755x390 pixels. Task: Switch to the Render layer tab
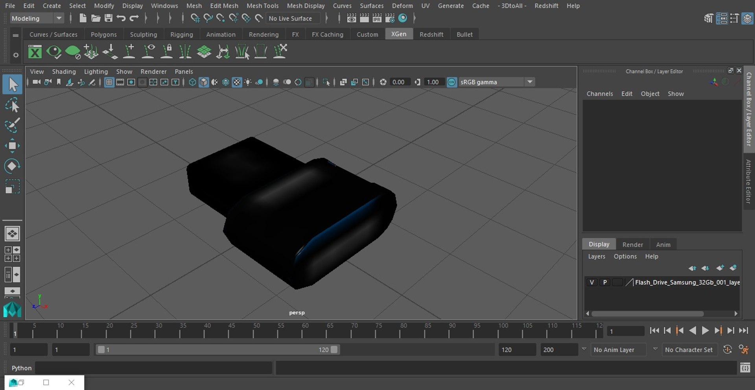(632, 244)
